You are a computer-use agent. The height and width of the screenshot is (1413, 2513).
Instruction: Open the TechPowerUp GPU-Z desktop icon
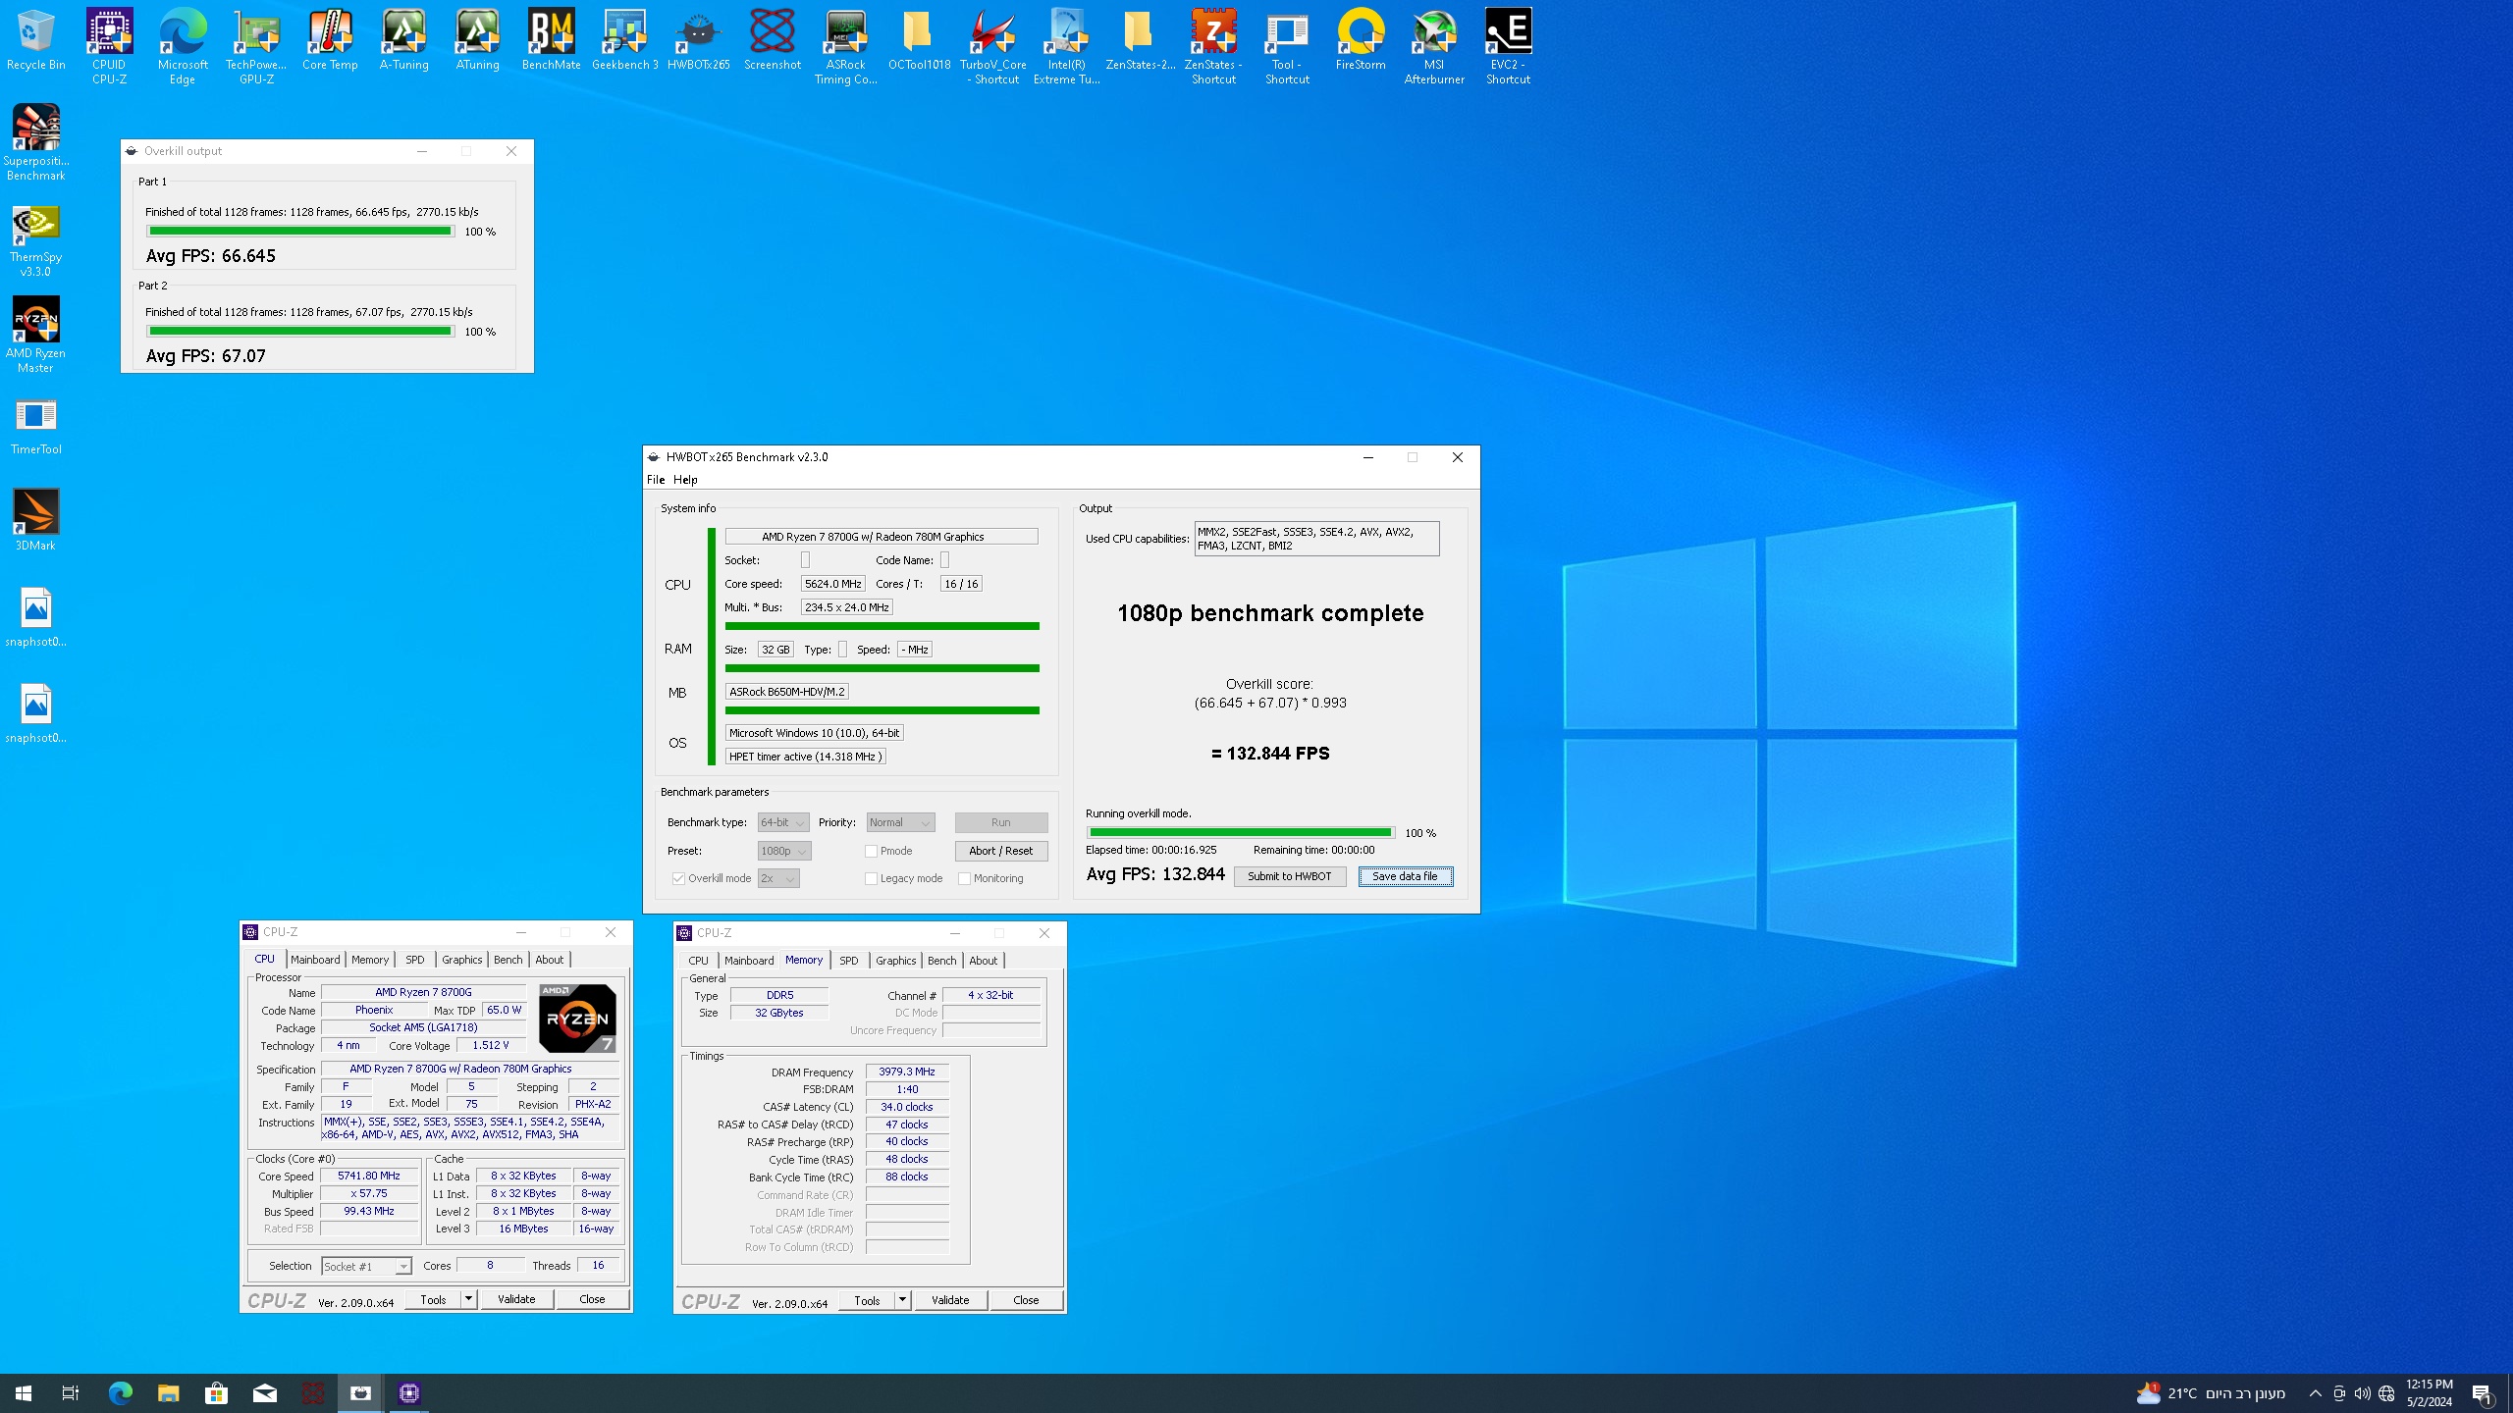tap(256, 46)
